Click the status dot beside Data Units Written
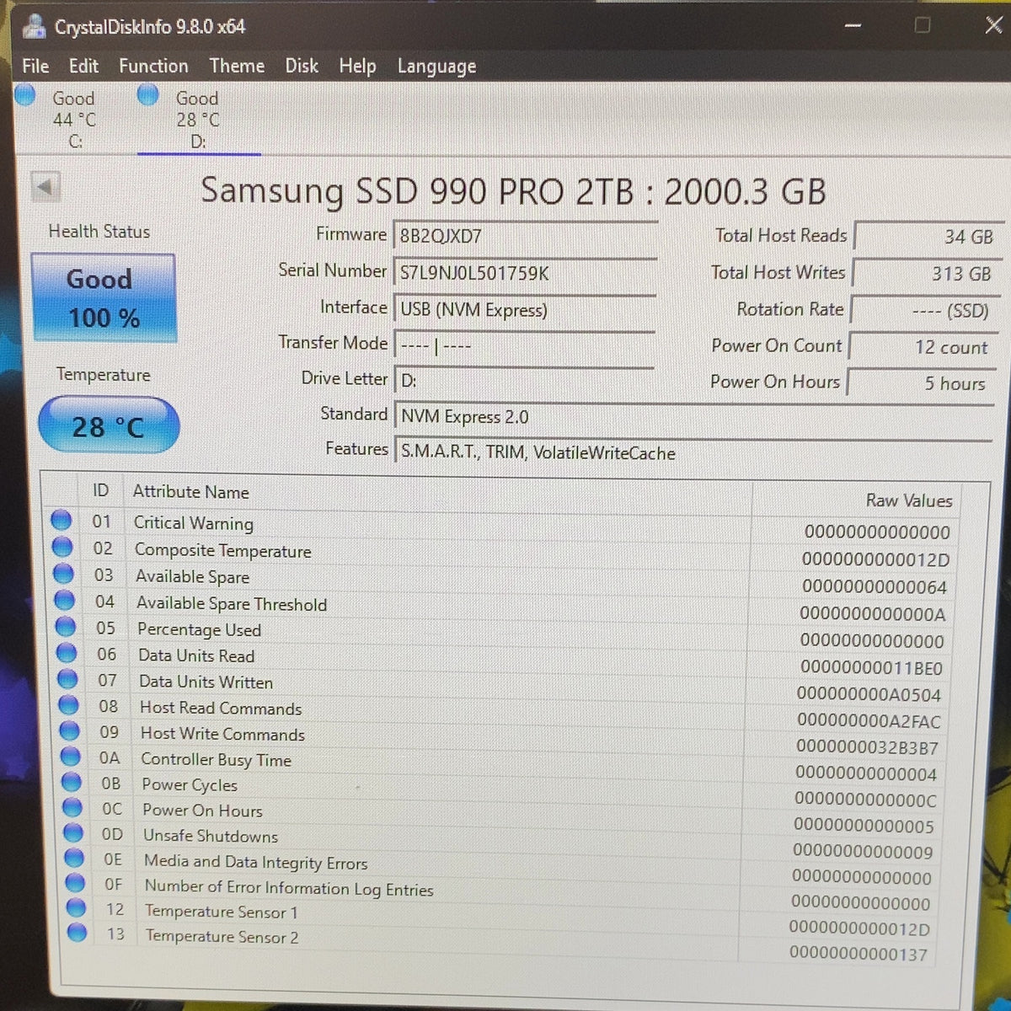The image size is (1011, 1011). pos(68,679)
